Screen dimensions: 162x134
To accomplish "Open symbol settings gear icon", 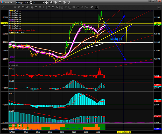I will pos(31,2).
